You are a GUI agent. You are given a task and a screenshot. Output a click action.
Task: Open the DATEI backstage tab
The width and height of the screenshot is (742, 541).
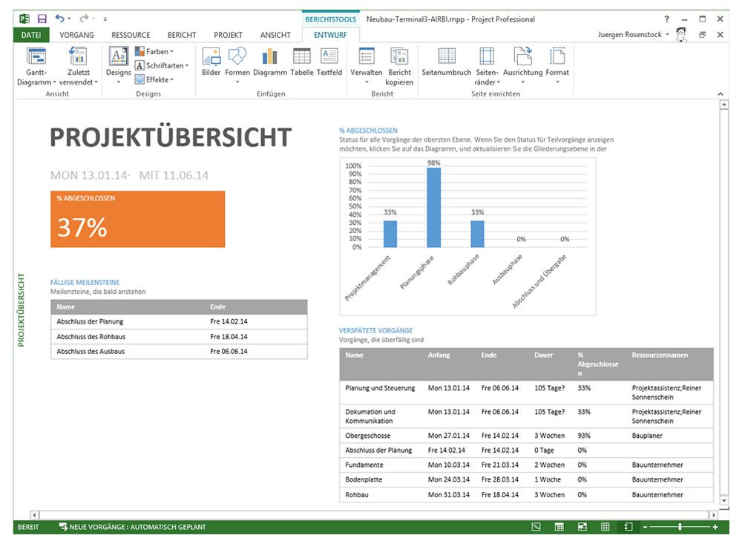(x=31, y=35)
